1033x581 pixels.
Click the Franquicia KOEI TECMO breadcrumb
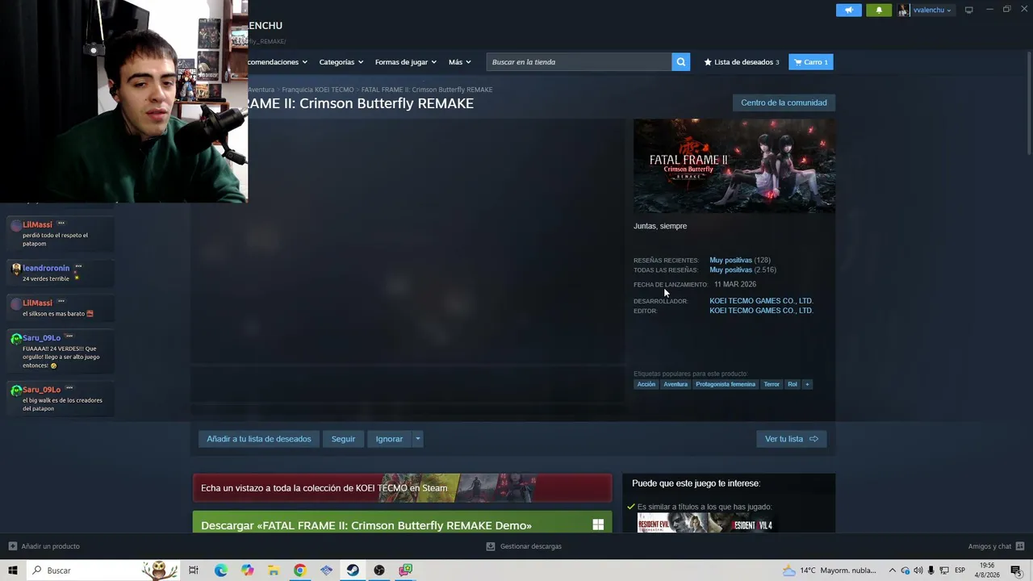(x=318, y=90)
